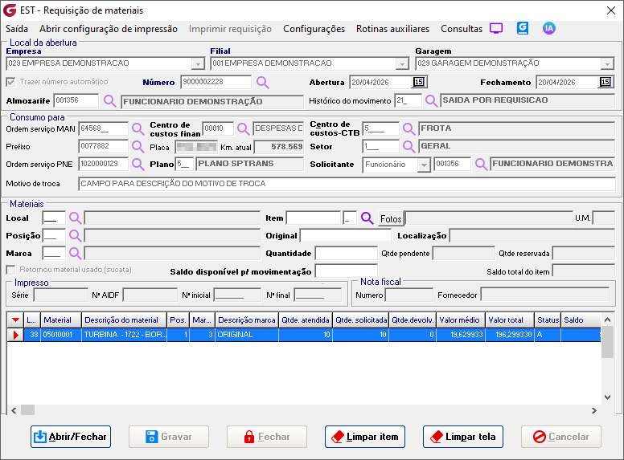Viewport: 624px width, 460px height.
Task: Click Abrir/Fechar button
Action: pos(71,437)
